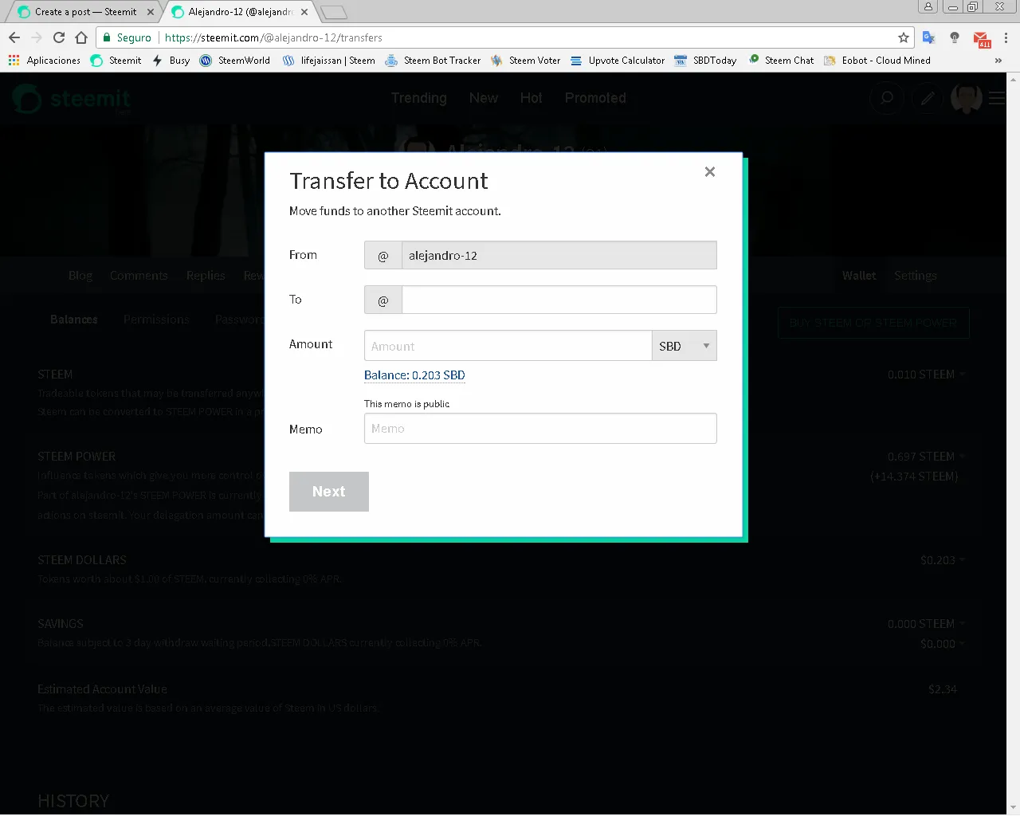
Task: Go to the Trending page
Action: [x=418, y=98]
